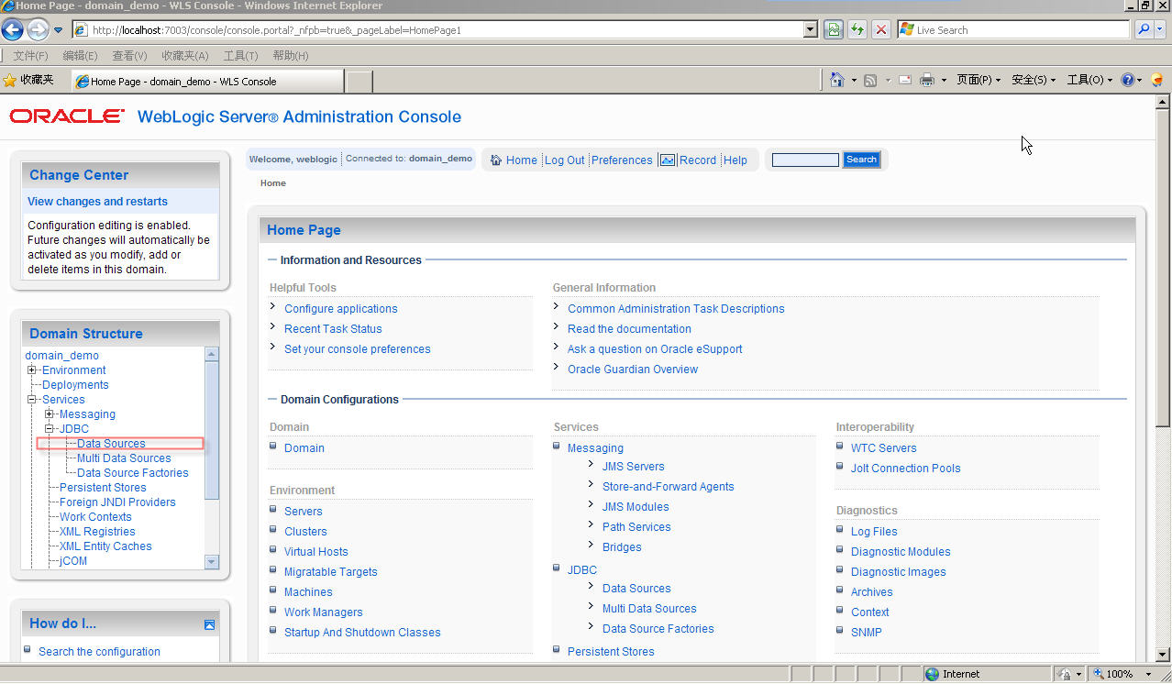Expand the Messaging tree node
Image resolution: width=1172 pixels, height=684 pixels.
click(50, 414)
